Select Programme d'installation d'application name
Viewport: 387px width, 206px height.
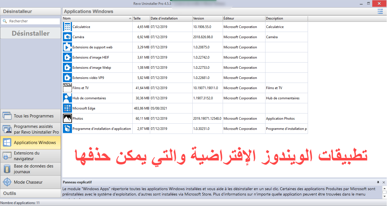pos(102,129)
